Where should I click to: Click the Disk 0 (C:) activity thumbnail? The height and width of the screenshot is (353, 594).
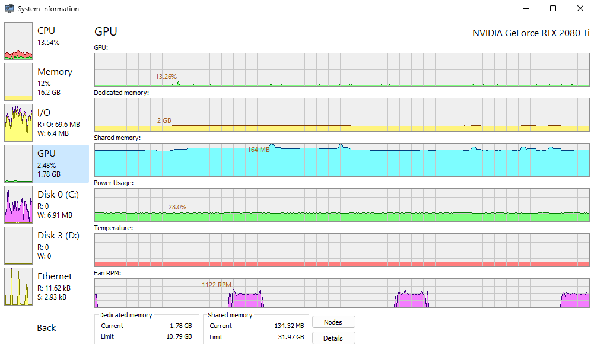18,205
